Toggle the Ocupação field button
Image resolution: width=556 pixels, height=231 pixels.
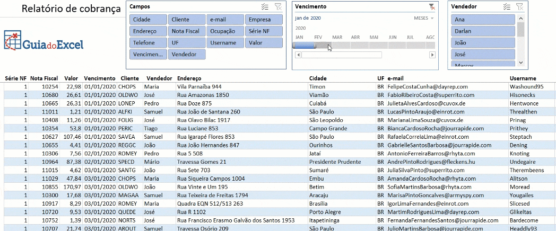[x=225, y=31]
